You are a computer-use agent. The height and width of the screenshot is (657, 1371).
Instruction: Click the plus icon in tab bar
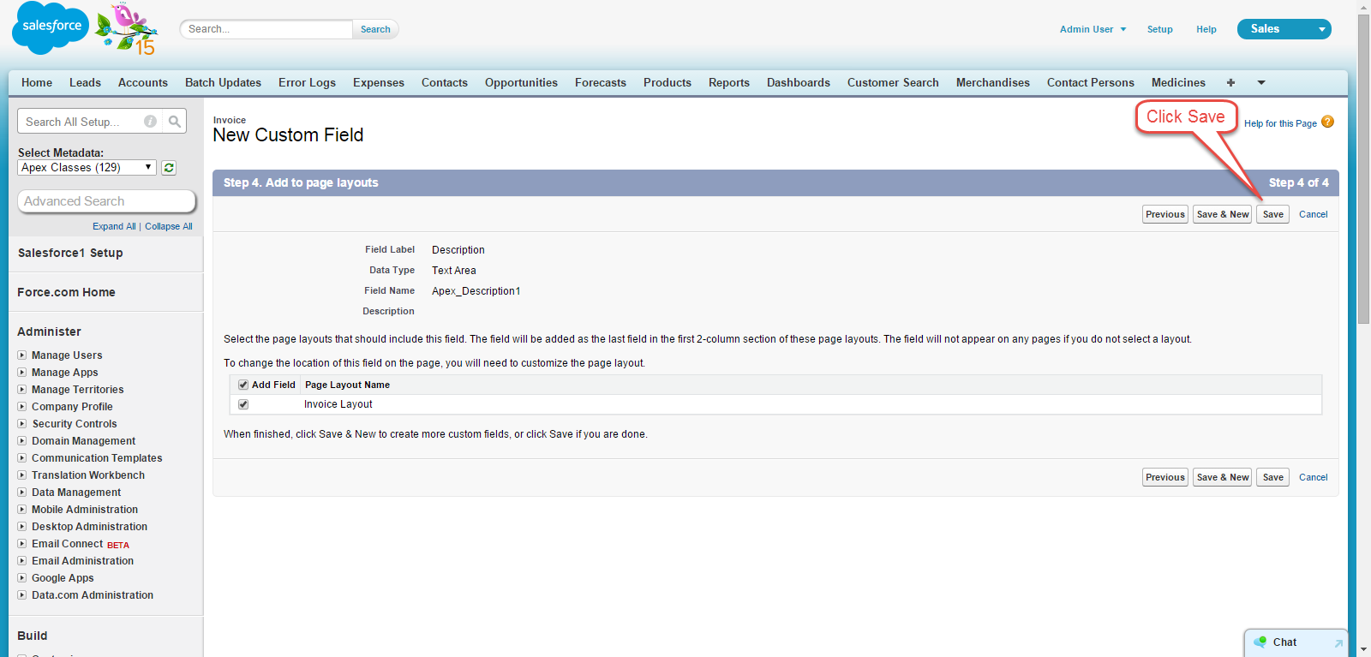(x=1230, y=83)
